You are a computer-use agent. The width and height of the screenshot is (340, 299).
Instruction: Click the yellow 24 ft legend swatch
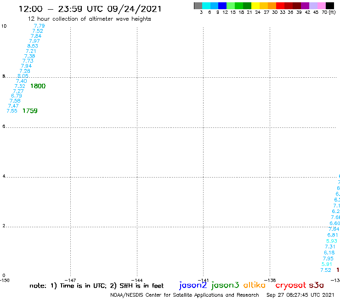(255, 6)
